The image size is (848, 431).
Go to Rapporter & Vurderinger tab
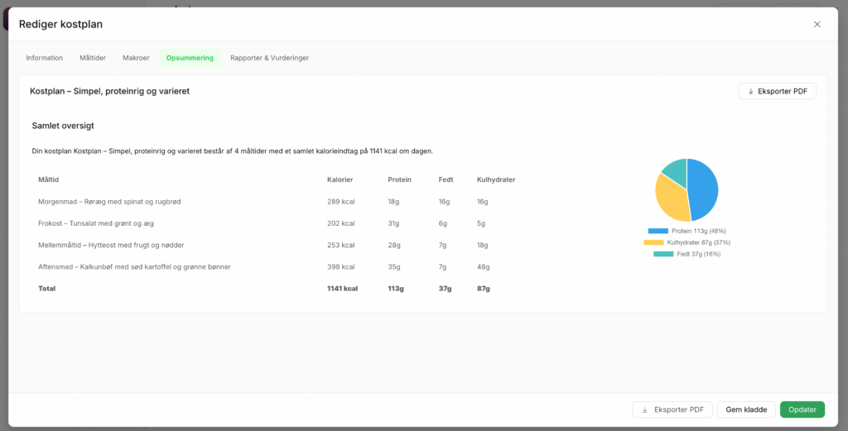[x=269, y=58]
